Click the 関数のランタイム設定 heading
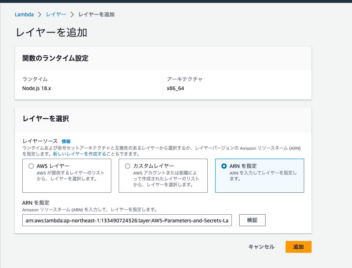Image resolution: width=352 pixels, height=268 pixels. click(55, 58)
